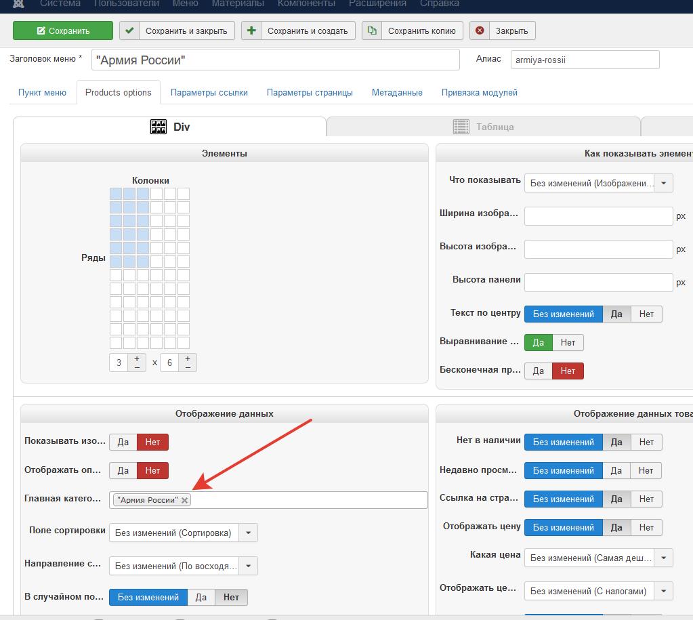Open the Компоненты menu
The width and height of the screenshot is (693, 620).
tap(306, 3)
